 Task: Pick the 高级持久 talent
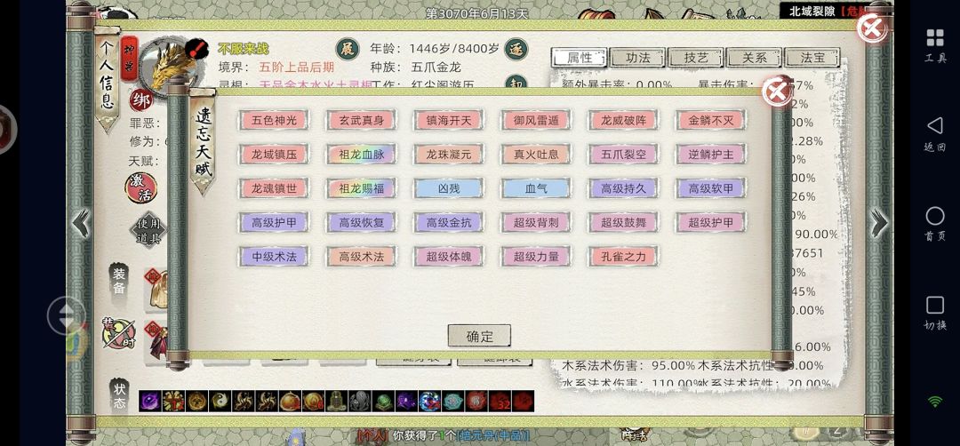click(x=623, y=188)
